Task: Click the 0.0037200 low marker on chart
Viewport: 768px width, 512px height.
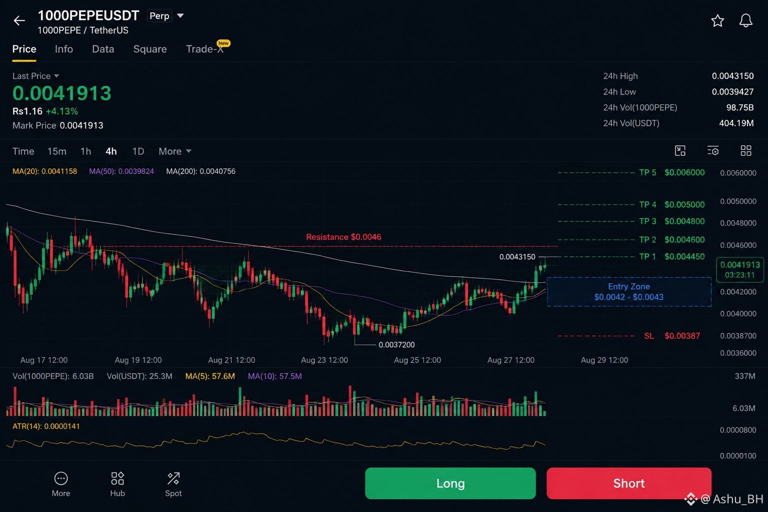Action: click(396, 345)
